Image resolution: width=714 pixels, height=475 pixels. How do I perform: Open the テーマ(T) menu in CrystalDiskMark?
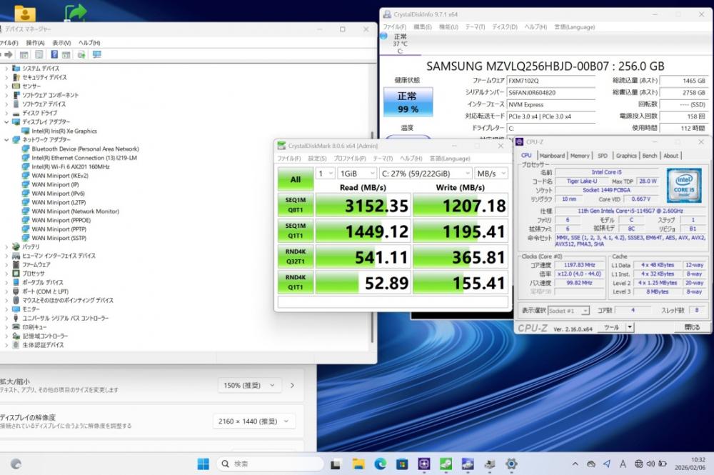[383, 159]
